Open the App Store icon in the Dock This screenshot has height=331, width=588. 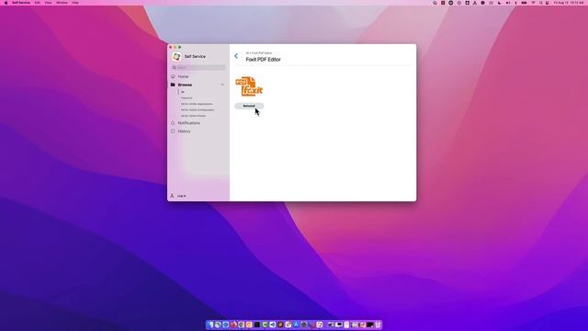(x=296, y=325)
